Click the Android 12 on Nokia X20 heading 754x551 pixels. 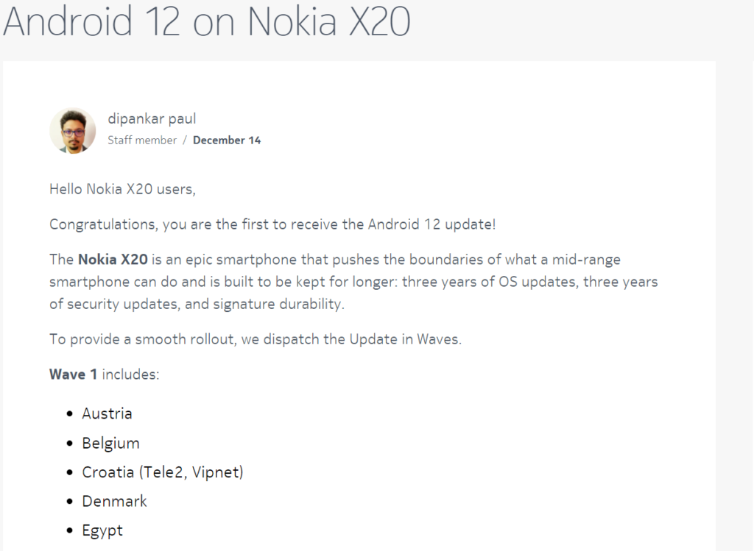207,22
